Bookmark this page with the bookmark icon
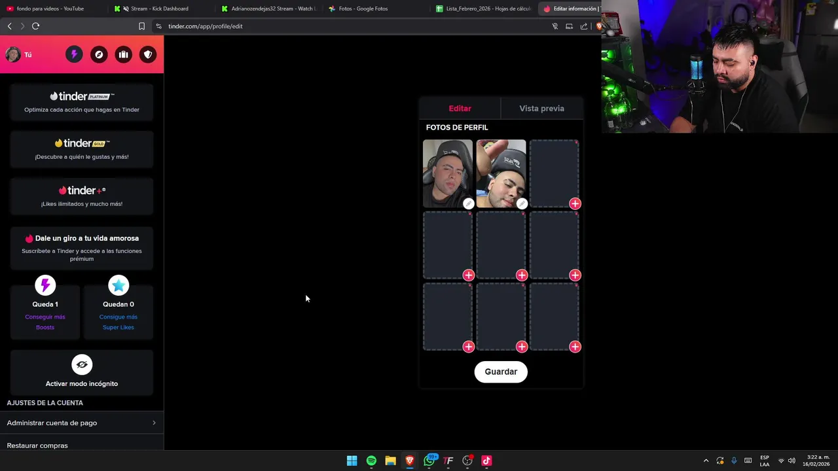Viewport: 838px width, 471px height. [141, 26]
